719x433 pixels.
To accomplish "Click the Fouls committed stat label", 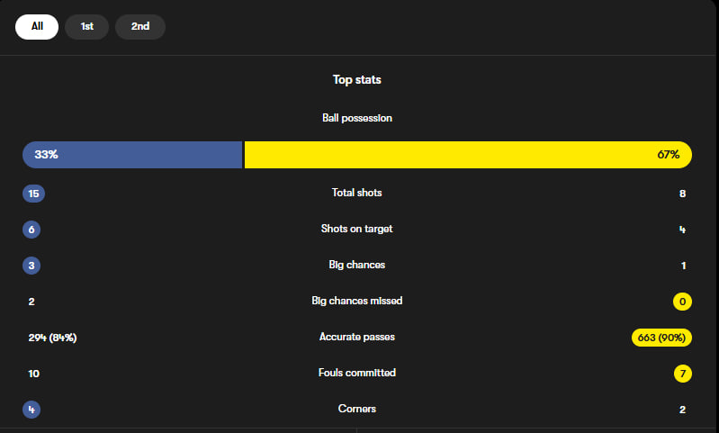I will (357, 373).
